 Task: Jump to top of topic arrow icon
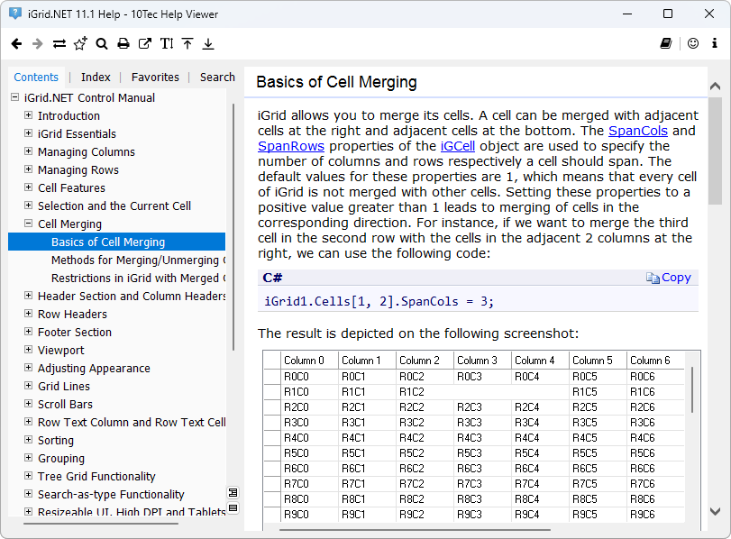[x=187, y=44]
